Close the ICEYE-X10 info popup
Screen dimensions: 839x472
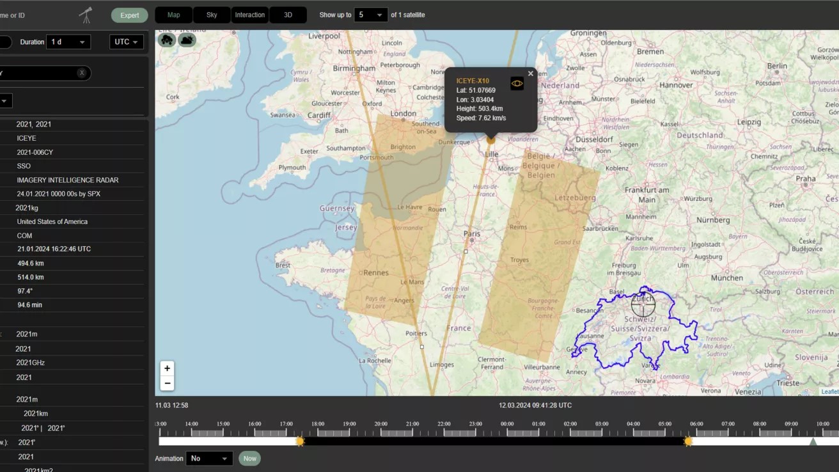[530, 74]
